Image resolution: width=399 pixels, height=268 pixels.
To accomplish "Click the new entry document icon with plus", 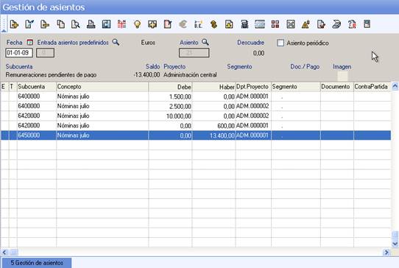I will (x=14, y=24).
